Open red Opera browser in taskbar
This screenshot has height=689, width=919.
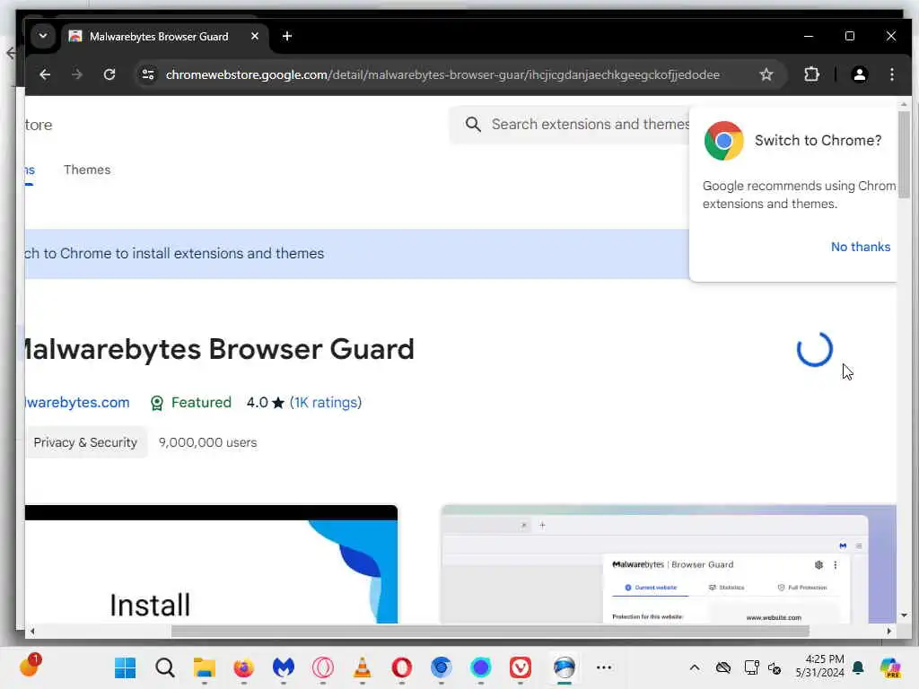pyautogui.click(x=401, y=667)
